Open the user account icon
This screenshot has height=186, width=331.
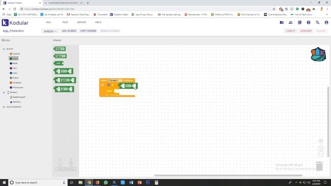tap(326, 22)
